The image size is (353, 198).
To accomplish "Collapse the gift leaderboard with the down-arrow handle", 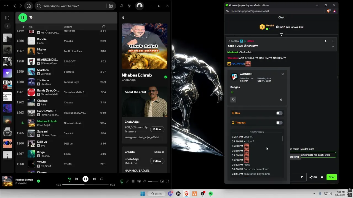I will tap(281, 34).
